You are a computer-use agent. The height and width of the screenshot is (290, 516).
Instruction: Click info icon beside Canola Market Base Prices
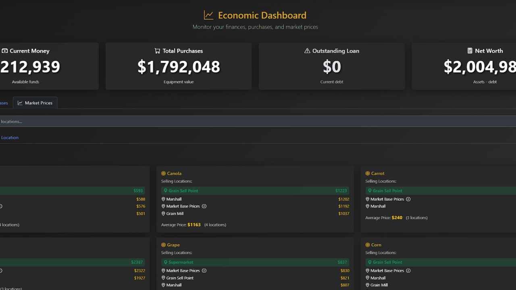click(204, 206)
